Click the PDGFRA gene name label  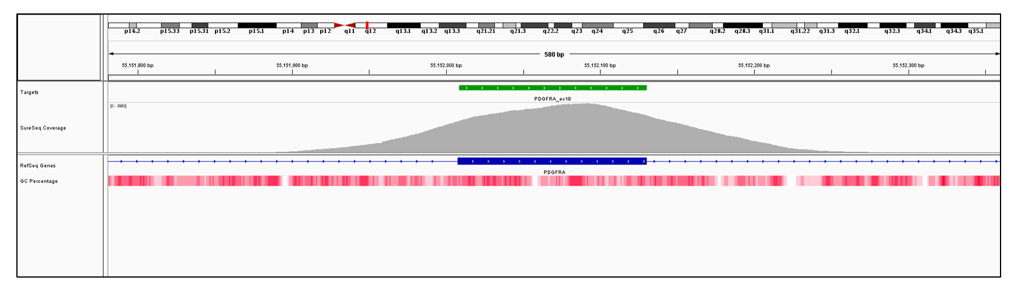click(554, 173)
